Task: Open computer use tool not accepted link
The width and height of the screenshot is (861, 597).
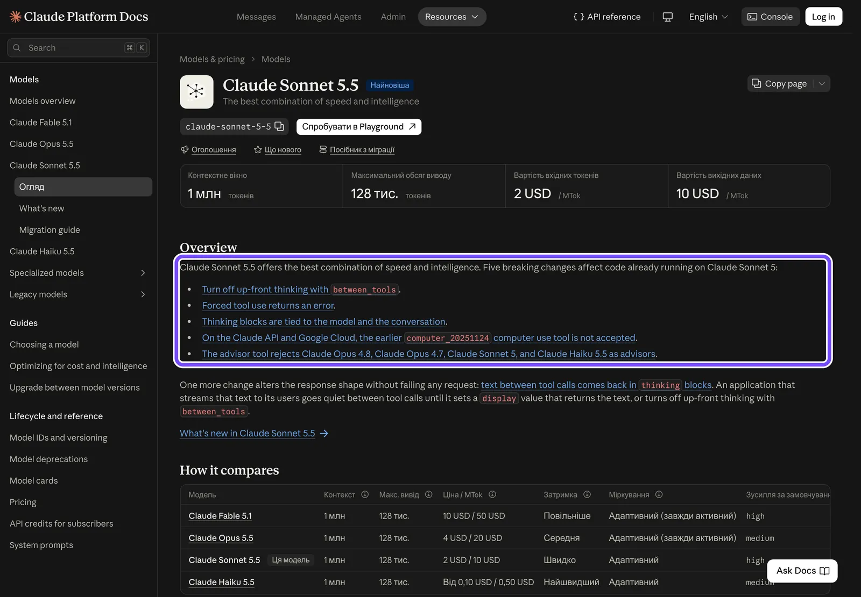Action: tap(419, 337)
